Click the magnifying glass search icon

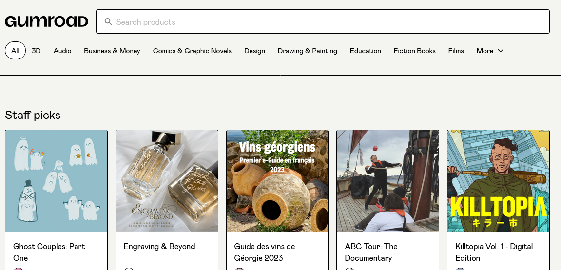click(108, 22)
